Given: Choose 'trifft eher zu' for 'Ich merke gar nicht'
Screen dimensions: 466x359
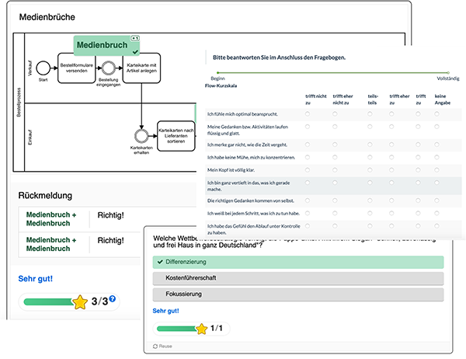Looking at the screenshot, I should [x=391, y=145].
